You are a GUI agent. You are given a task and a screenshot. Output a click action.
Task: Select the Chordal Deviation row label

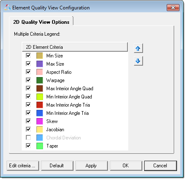click(64, 138)
